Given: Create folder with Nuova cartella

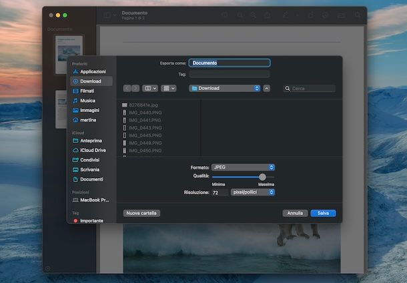Looking at the screenshot, I should [141, 214].
